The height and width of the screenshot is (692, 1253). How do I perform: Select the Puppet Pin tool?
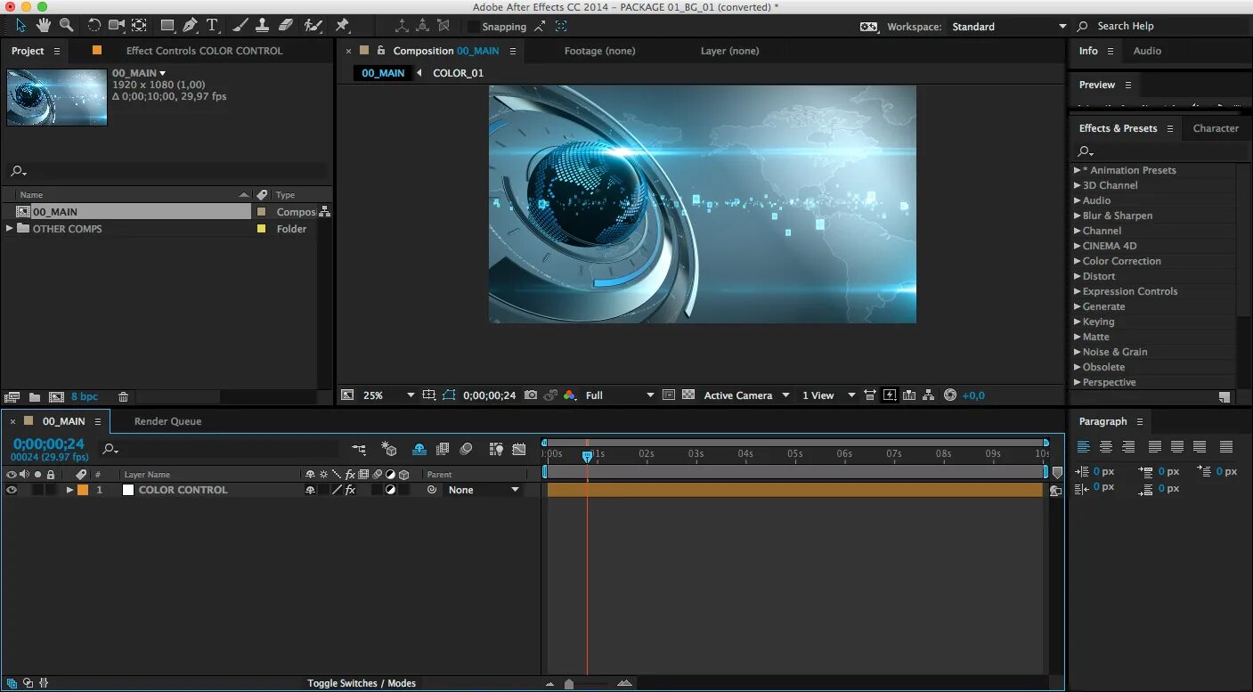pyautogui.click(x=342, y=26)
